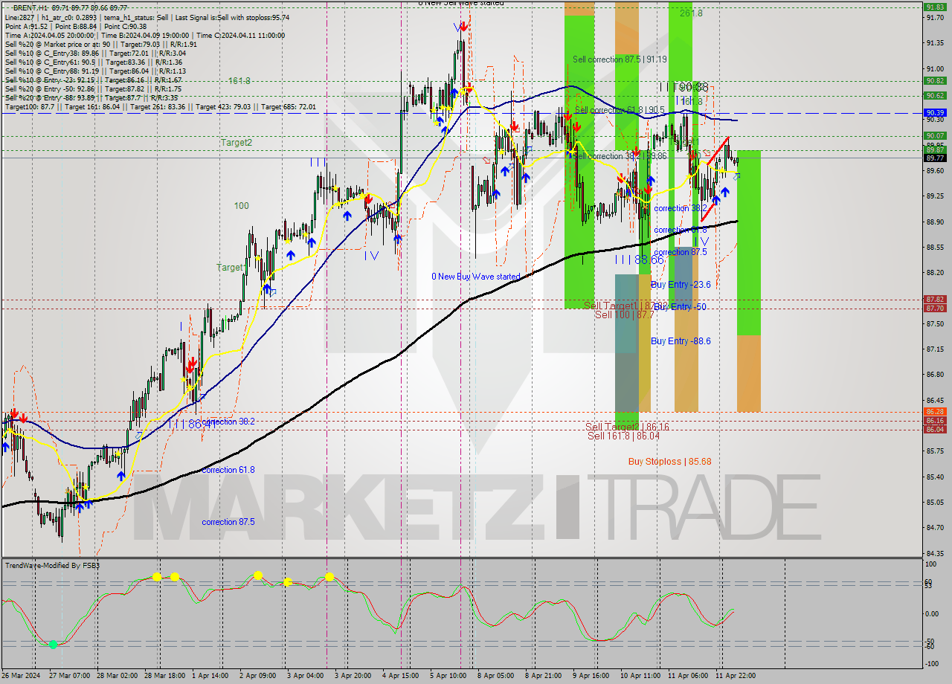Viewport: 952px width, 684px height.
Task: Click the '11 Apr 22:00' time label
Action: point(736,676)
